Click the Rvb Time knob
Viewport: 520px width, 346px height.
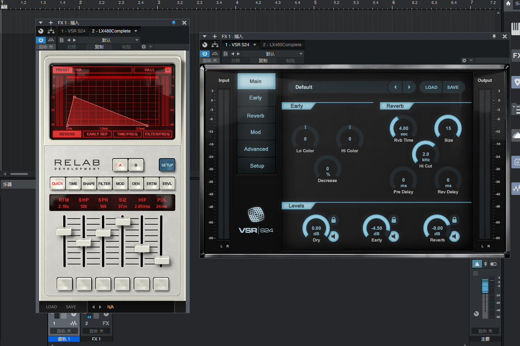click(403, 128)
